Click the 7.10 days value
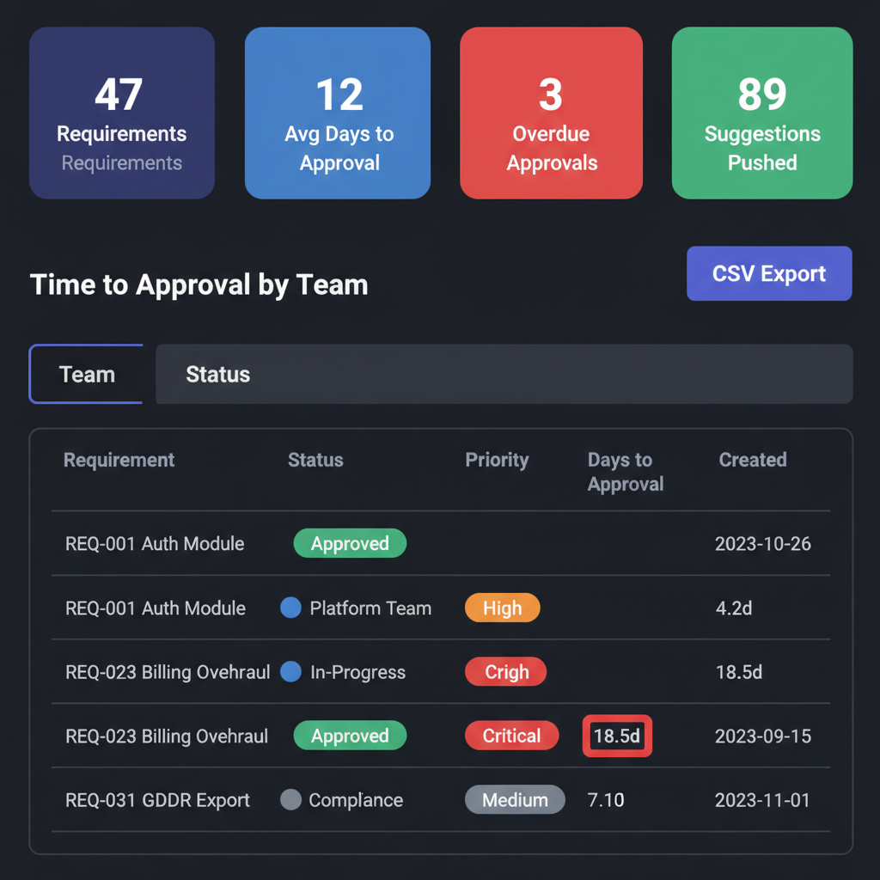The height and width of the screenshot is (880, 880). point(606,800)
